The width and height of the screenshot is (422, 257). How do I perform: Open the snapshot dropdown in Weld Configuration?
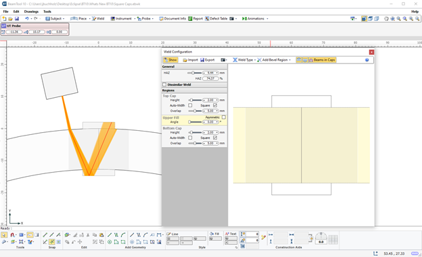click(224, 60)
